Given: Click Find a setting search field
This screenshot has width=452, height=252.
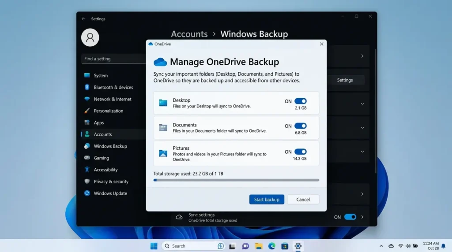Looking at the screenshot, I should coord(113,59).
